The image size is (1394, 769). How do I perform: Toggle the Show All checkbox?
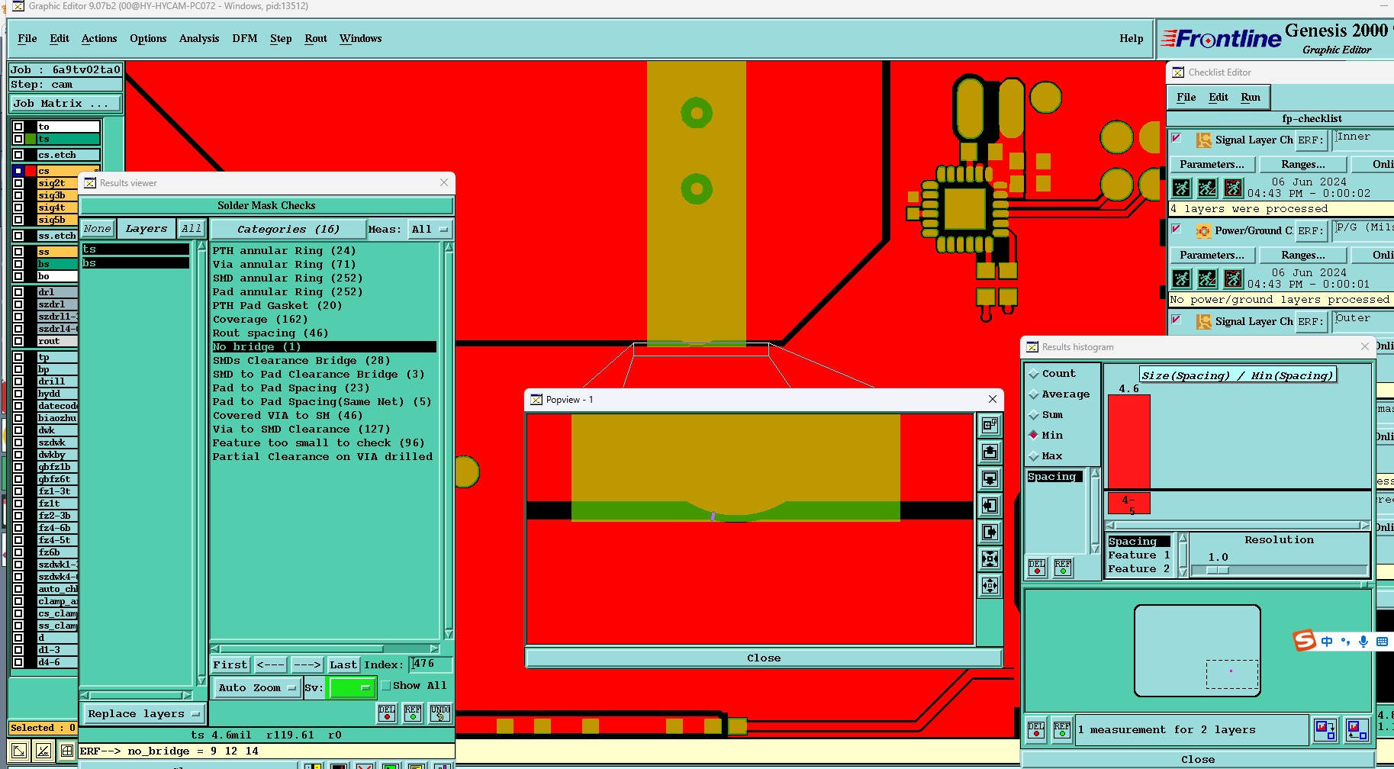point(385,686)
